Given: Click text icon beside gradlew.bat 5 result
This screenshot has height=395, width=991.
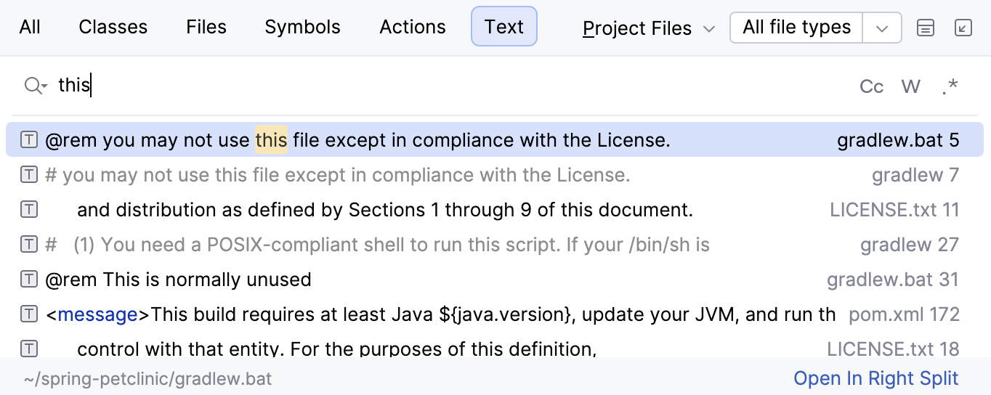Looking at the screenshot, I should tap(28, 139).
